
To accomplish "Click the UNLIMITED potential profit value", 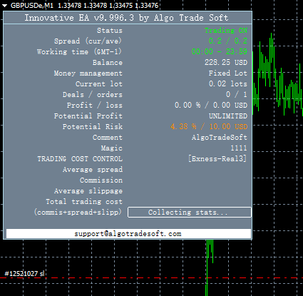I will (228, 116).
